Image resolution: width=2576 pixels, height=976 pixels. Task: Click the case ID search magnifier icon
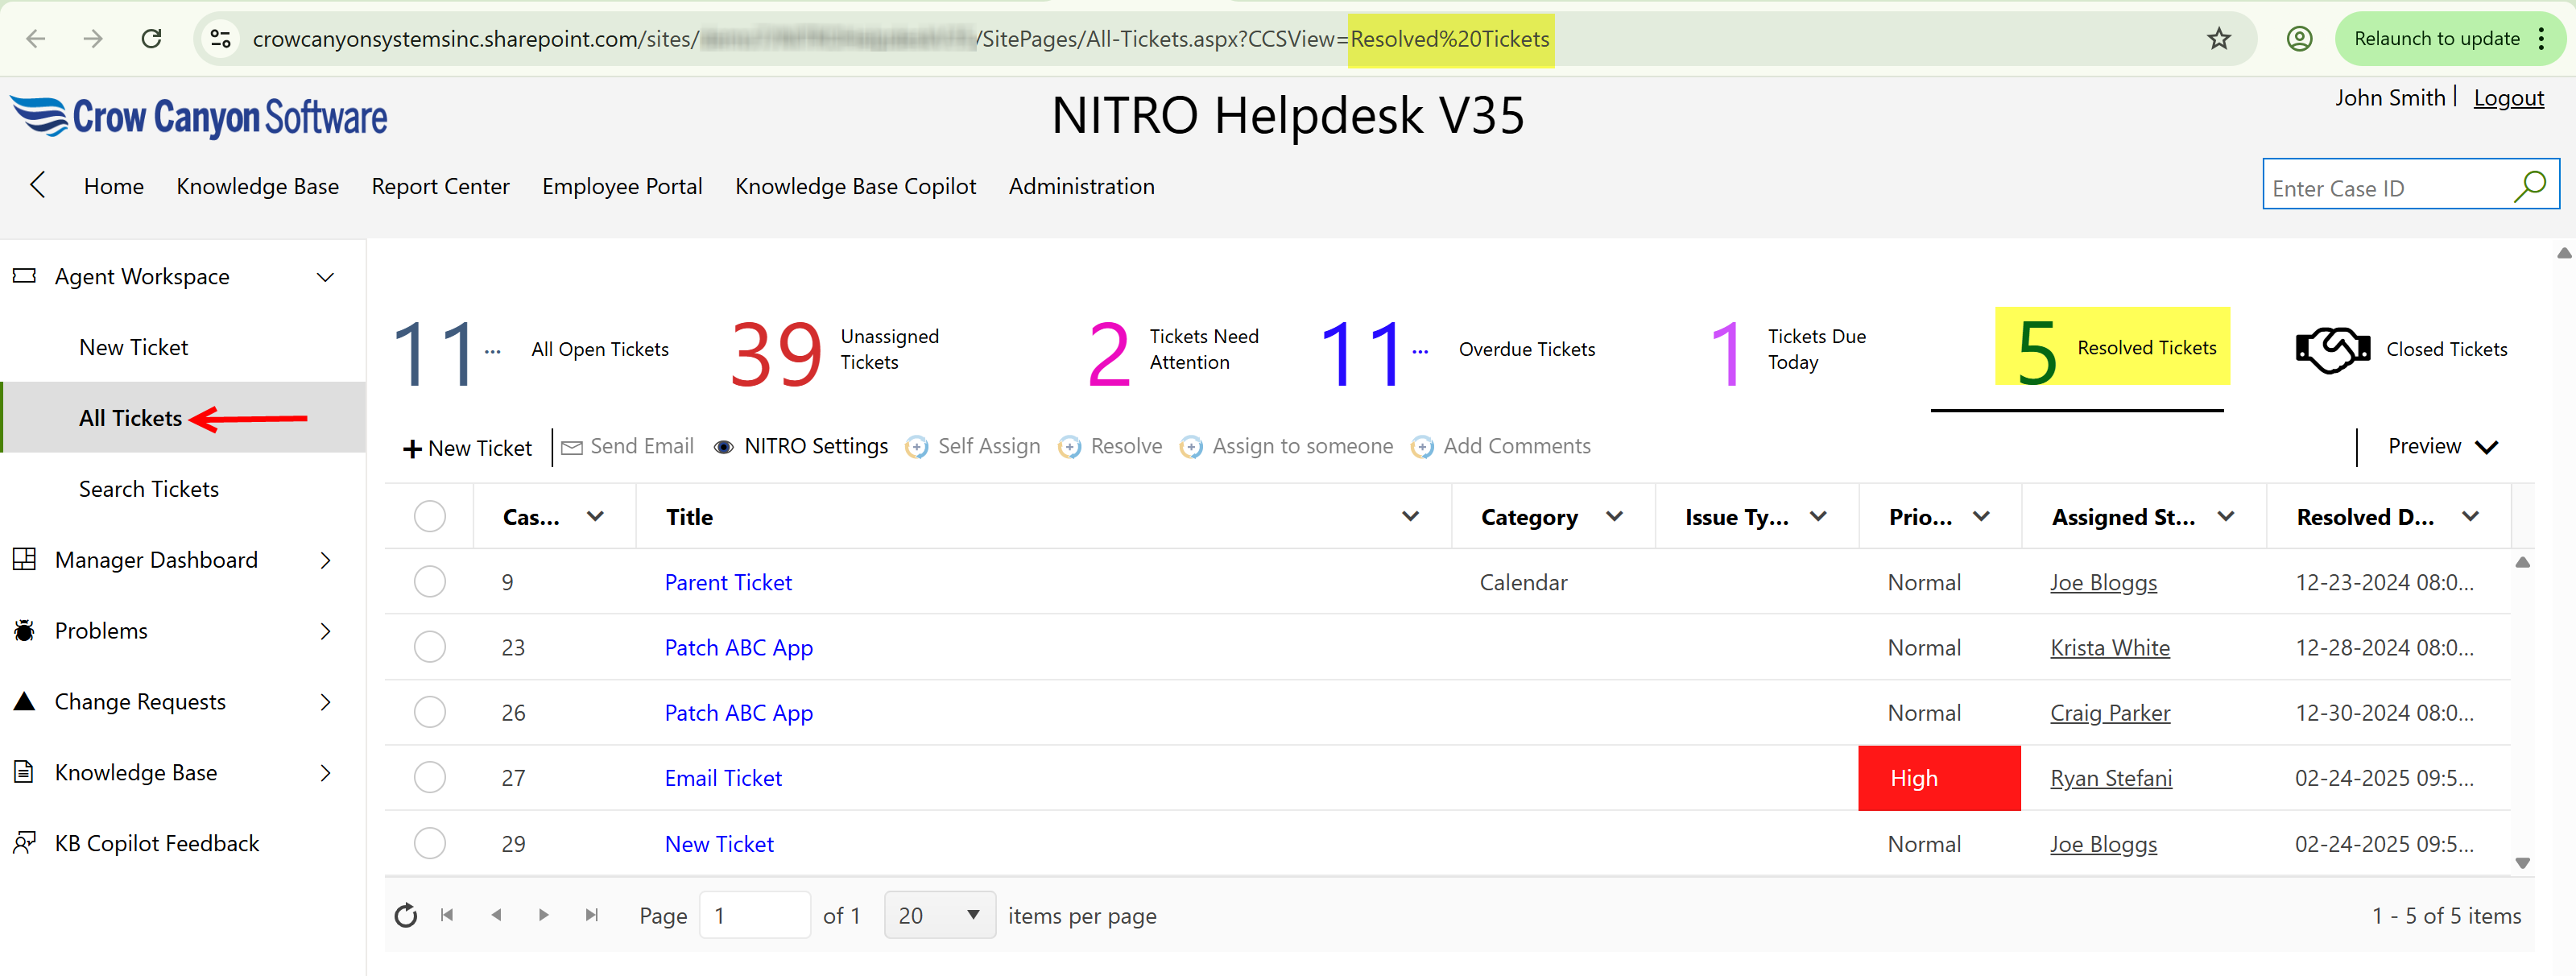[x=2530, y=185]
